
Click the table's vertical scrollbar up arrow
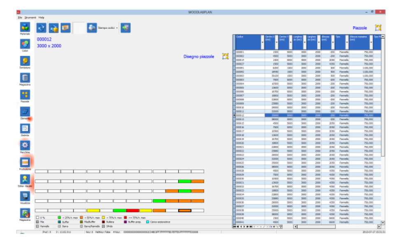383,37
